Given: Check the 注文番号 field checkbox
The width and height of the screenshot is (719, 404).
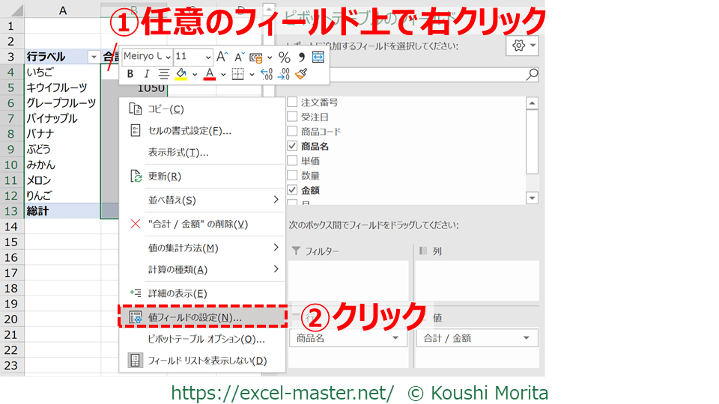Looking at the screenshot, I should pos(292,102).
